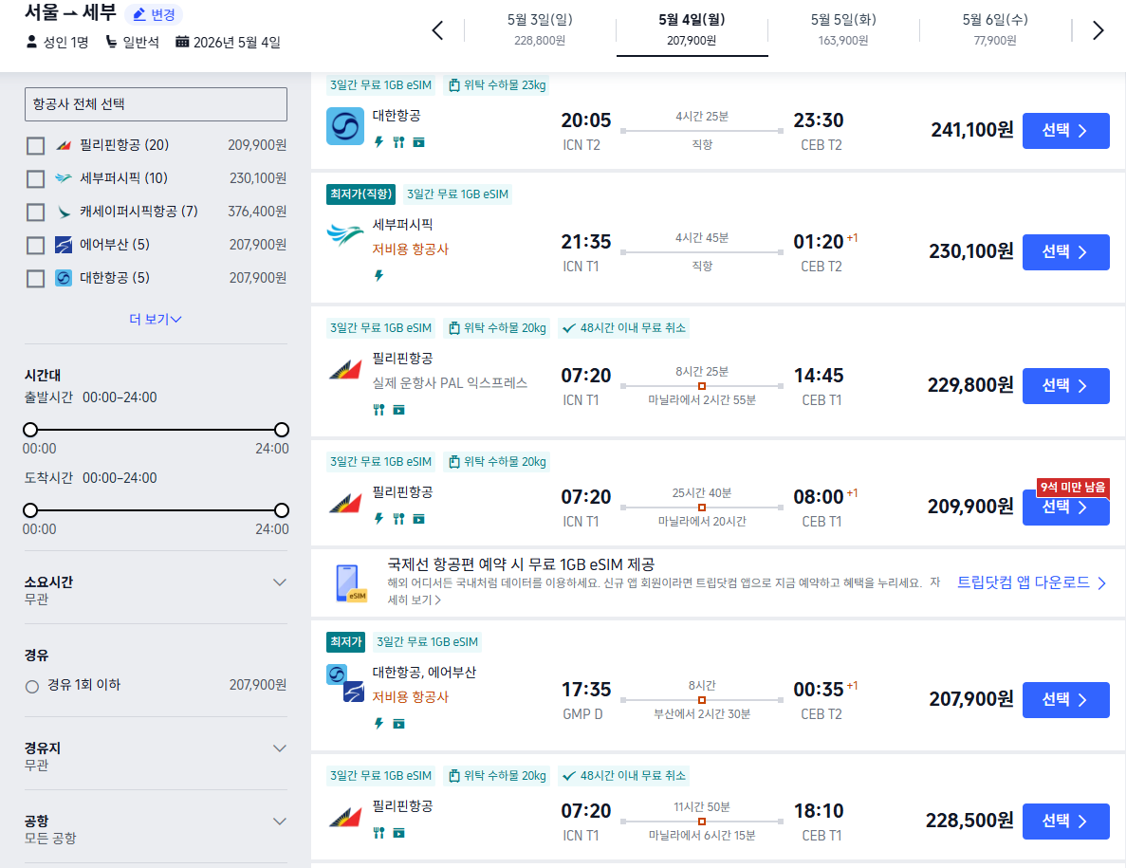Click 저비용 항공사 label under 세부퍼시픽
The height and width of the screenshot is (868, 1126).
(x=410, y=249)
